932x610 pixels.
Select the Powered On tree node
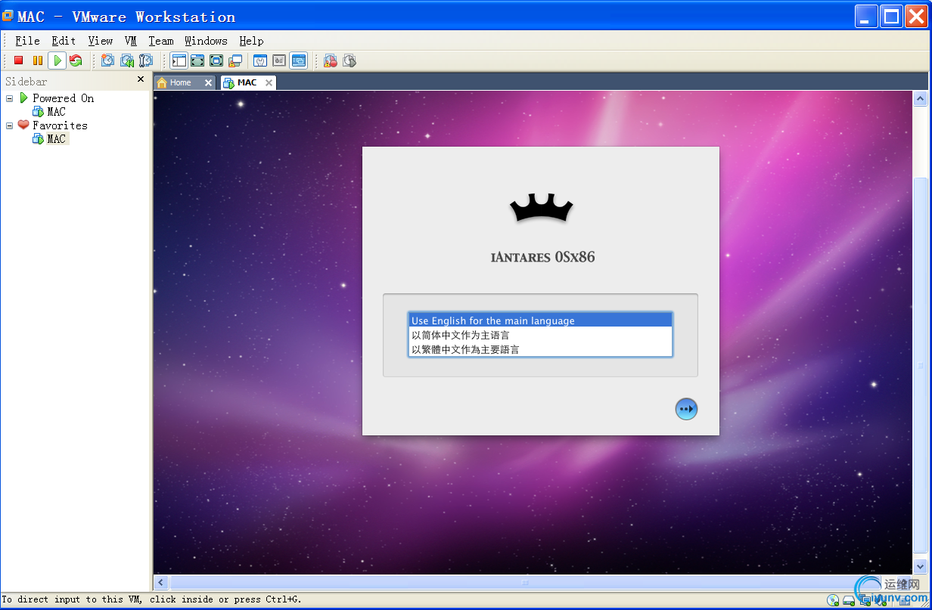[63, 98]
